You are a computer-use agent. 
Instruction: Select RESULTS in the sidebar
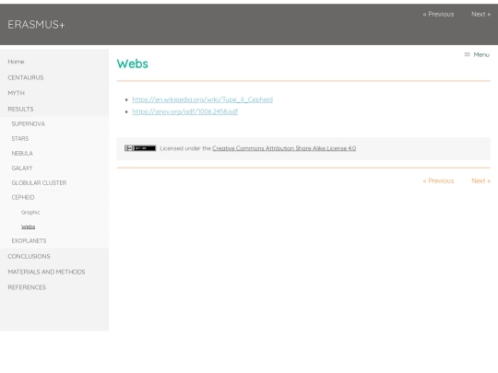coord(20,109)
